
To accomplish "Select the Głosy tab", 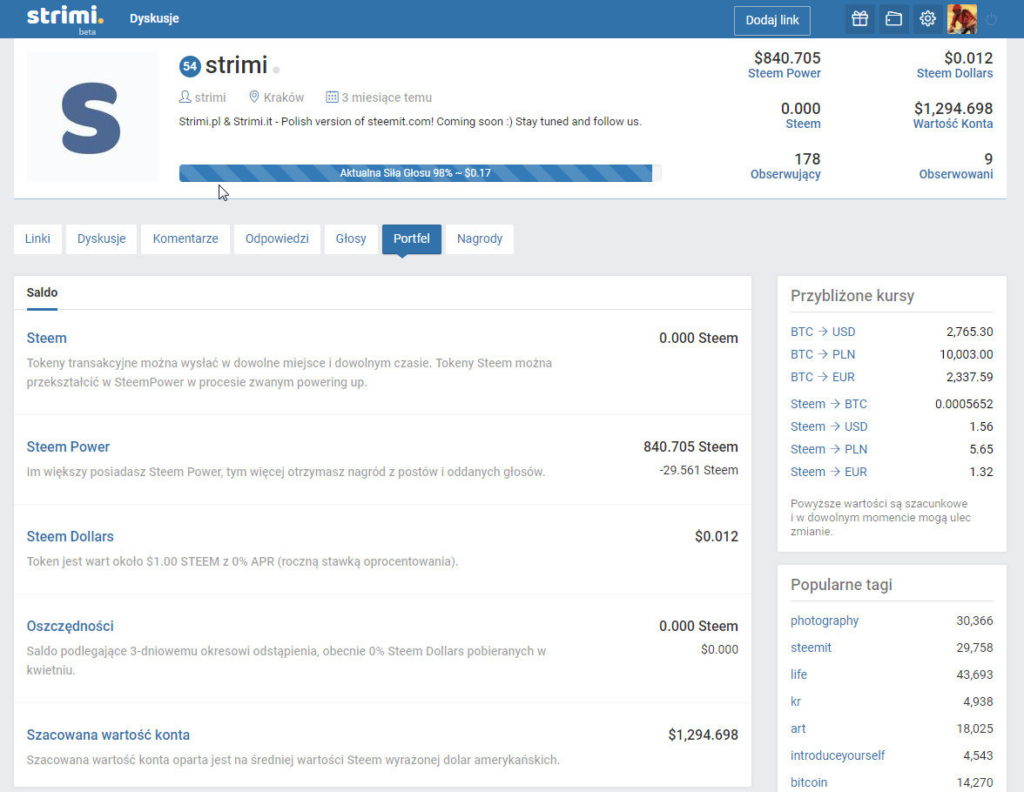I will (351, 238).
